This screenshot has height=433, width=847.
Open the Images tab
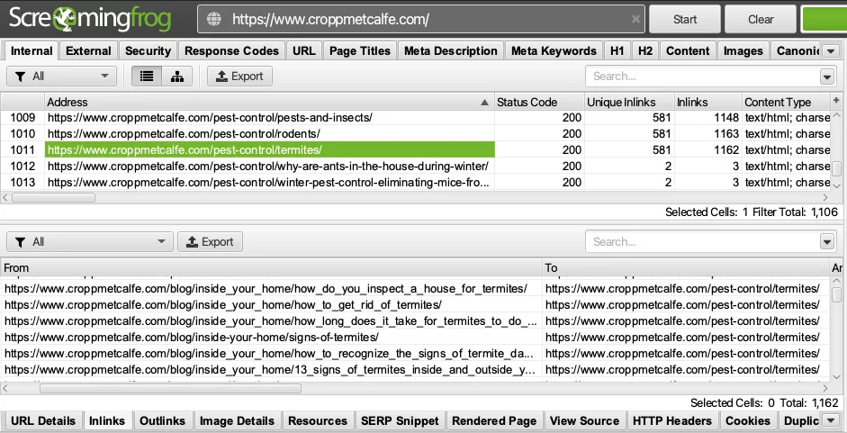coord(743,50)
